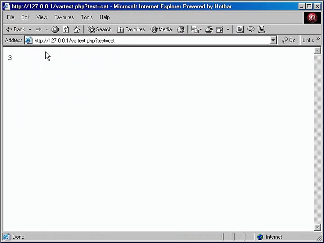Screen dimensions: 324x243
Task: Close the Internet Explorer window
Action: (x=317, y=6)
